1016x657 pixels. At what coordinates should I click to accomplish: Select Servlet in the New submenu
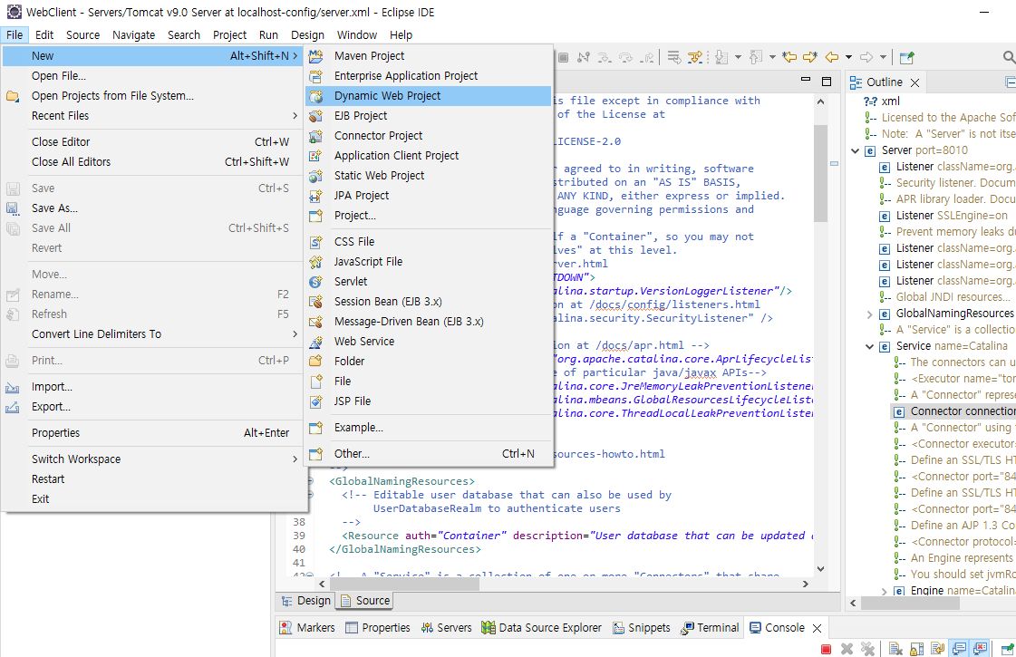[x=429, y=281]
